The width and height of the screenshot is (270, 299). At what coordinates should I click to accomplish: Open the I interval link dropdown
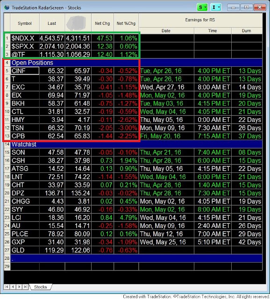(x=216, y=7)
